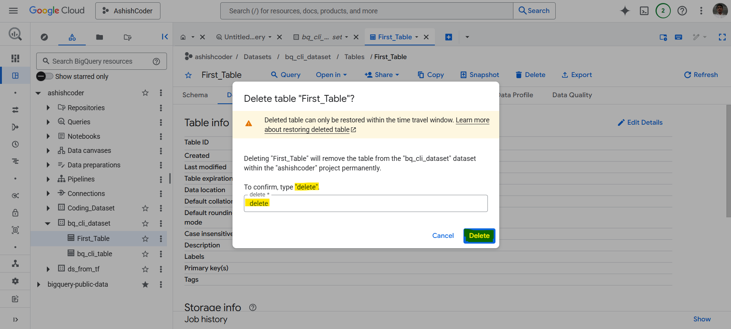Viewport: 731px width, 329px height.
Task: Star the bq_cli_dataset dataset
Action: (145, 223)
